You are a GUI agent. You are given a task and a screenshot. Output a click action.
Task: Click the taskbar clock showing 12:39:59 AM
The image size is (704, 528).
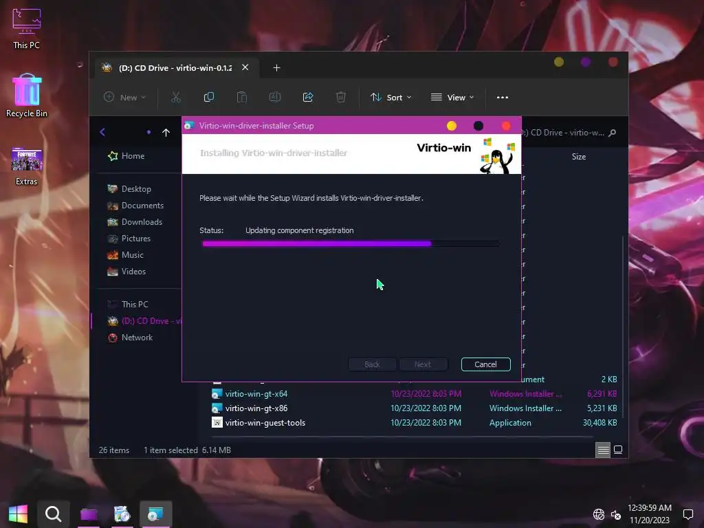(x=649, y=508)
